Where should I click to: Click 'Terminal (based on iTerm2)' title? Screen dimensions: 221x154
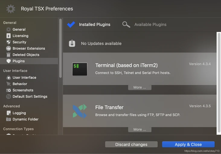[127, 65]
